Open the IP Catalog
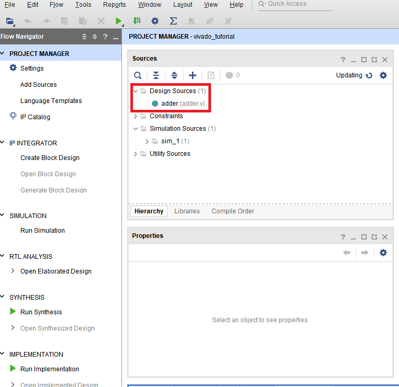 tap(35, 117)
